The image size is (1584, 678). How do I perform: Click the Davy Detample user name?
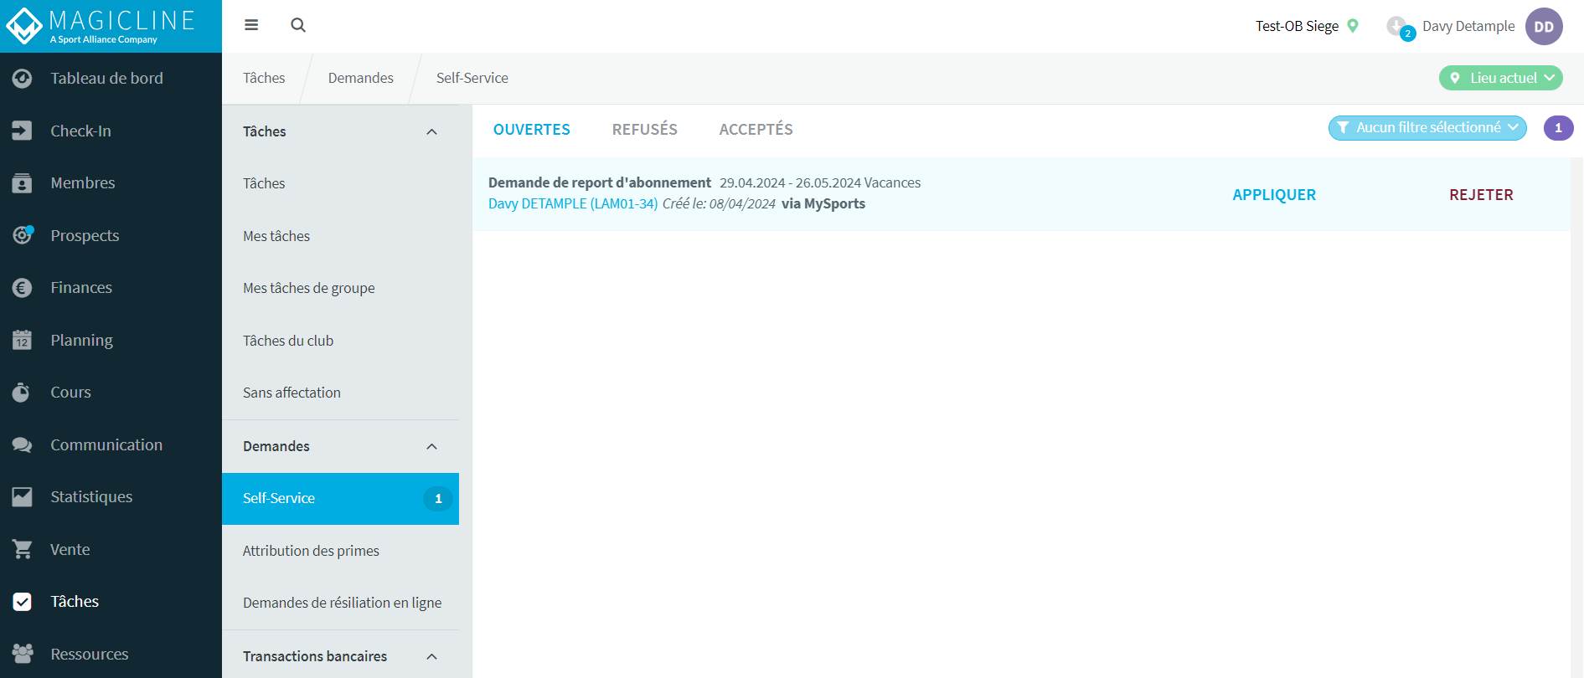pyautogui.click(x=1468, y=26)
